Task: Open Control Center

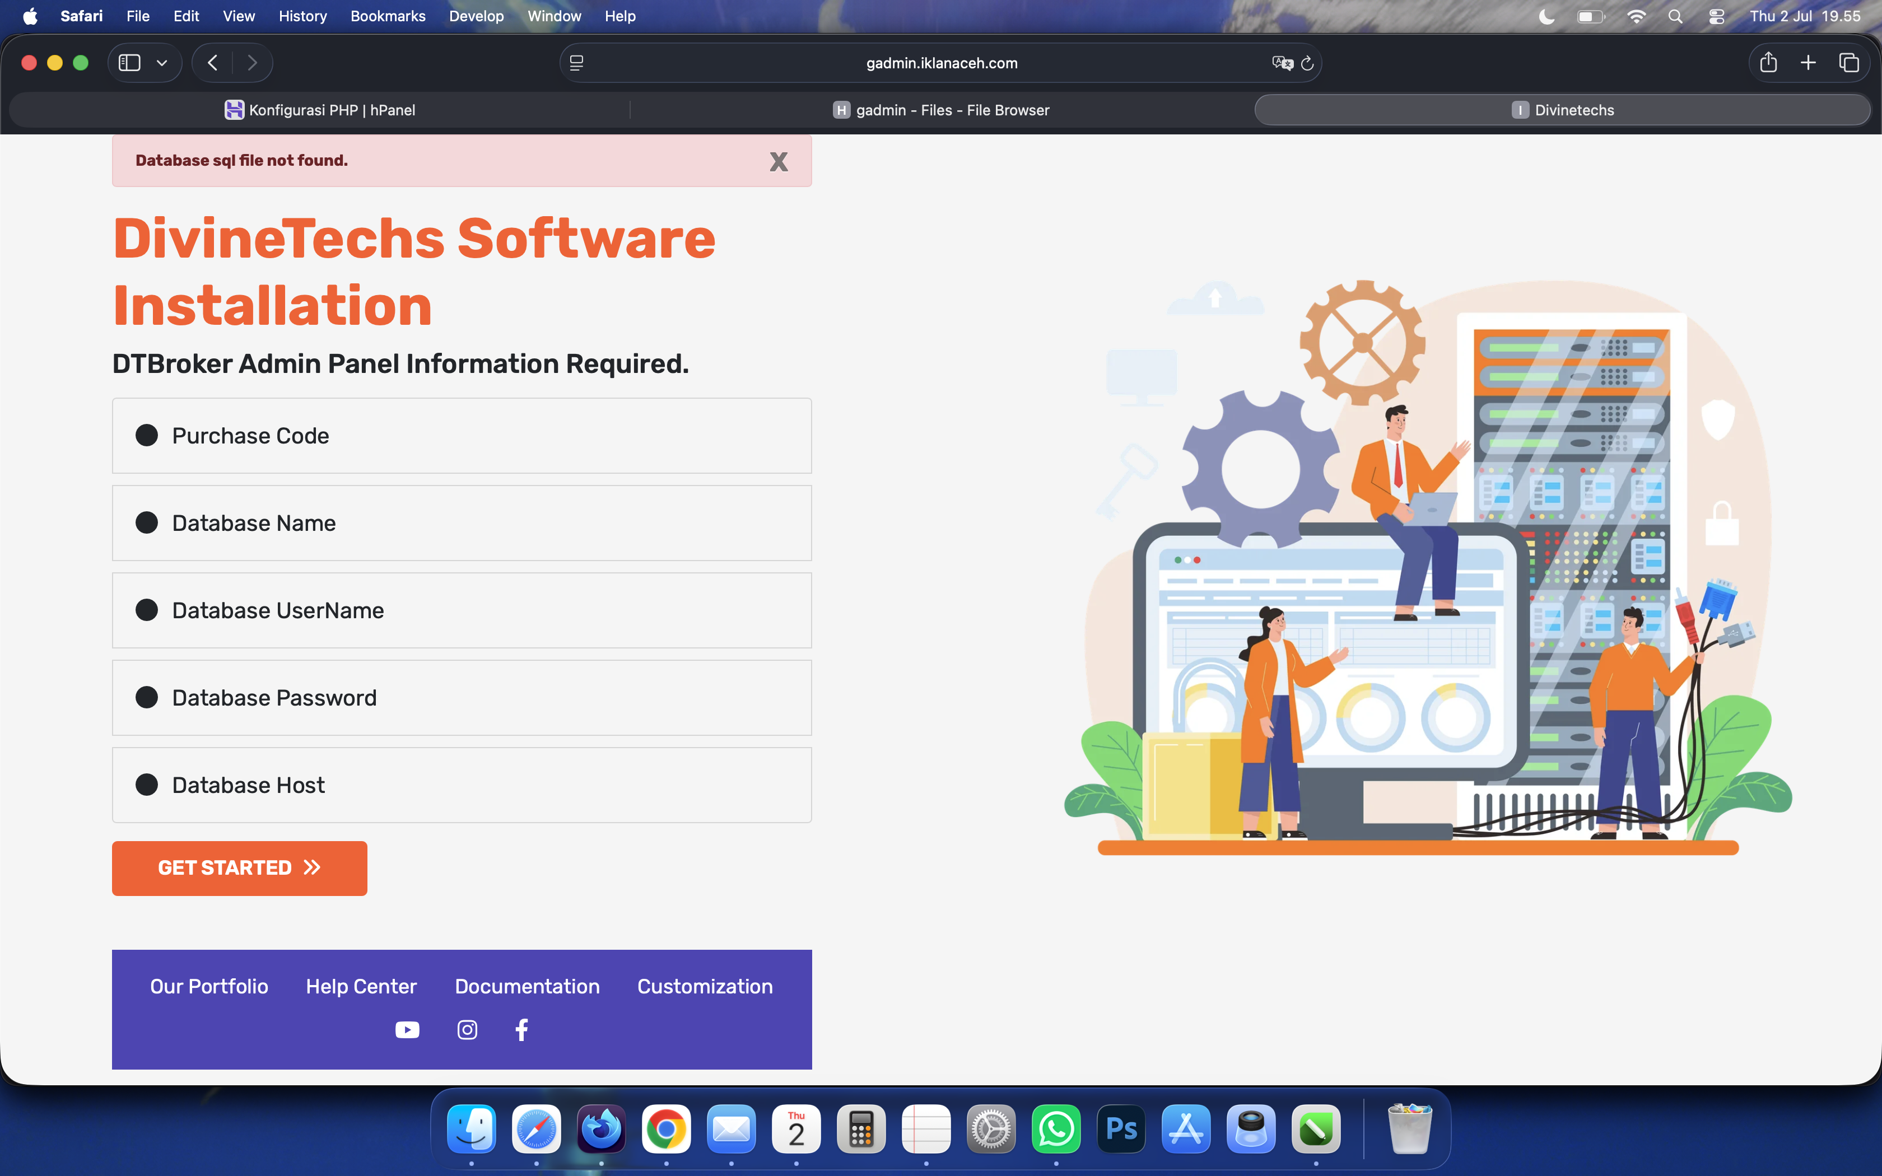Action: coord(1717,16)
